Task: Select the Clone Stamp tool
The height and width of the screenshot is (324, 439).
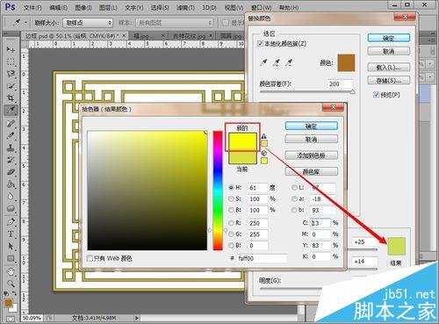Action: (11, 148)
